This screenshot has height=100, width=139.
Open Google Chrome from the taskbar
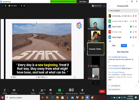click(x=82, y=98)
